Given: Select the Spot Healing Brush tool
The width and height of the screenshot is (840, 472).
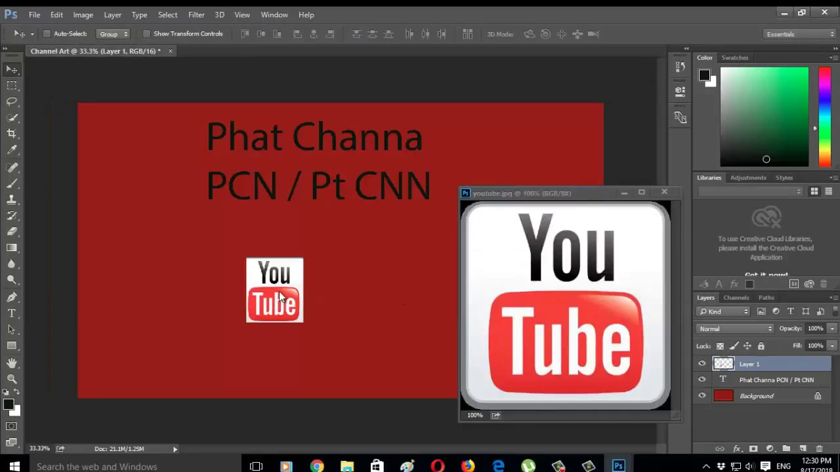Looking at the screenshot, I should 12,167.
